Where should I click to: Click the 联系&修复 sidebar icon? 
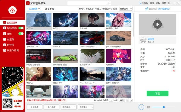pos(5,50)
